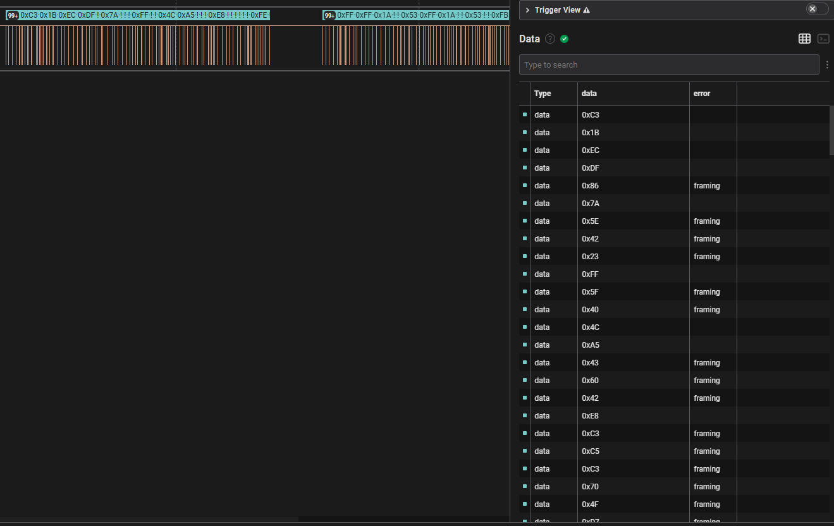Screen dimensions: 834x526
Task: Select the 0xE8 data value cell in table
Action: [634, 415]
